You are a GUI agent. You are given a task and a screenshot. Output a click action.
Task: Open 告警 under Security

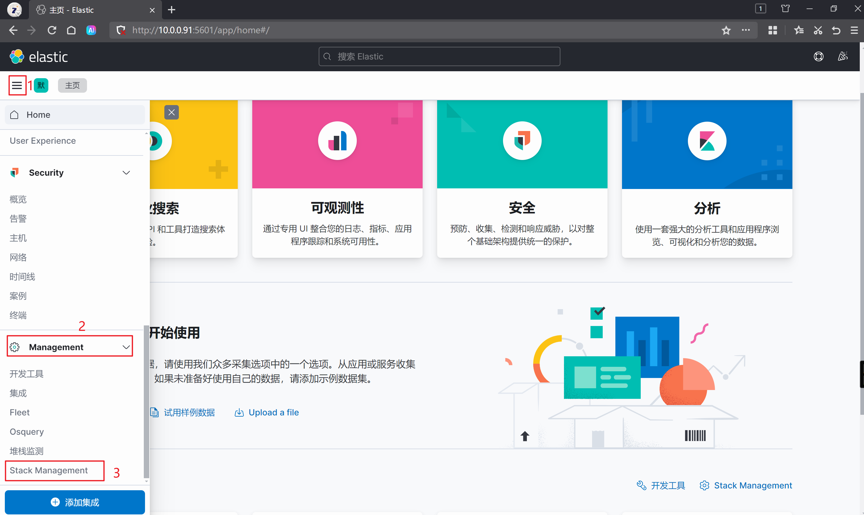18,219
